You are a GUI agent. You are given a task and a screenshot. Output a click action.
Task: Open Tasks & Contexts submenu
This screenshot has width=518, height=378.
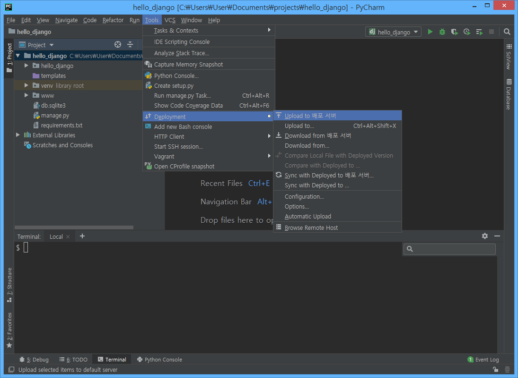click(x=209, y=30)
